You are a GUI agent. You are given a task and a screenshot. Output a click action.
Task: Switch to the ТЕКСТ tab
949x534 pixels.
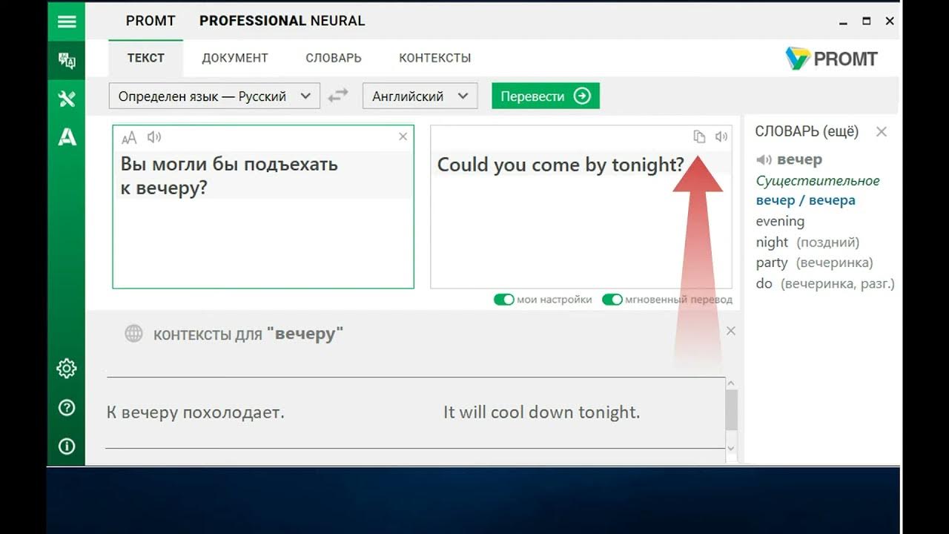[x=145, y=58]
